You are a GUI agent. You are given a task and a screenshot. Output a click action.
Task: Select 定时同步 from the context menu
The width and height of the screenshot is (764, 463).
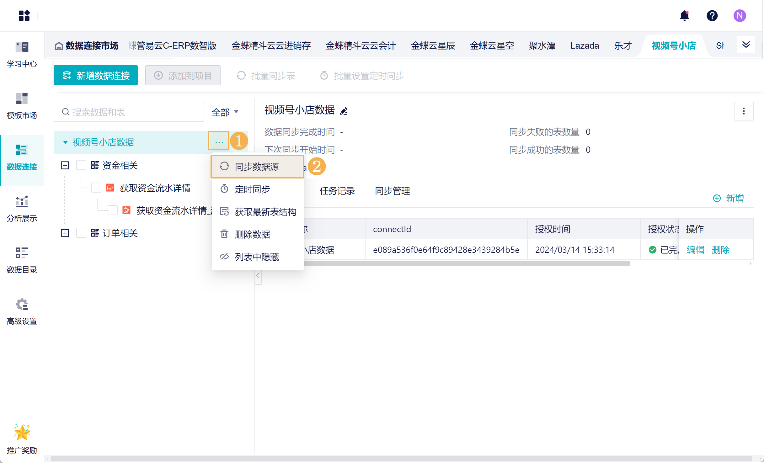tap(252, 189)
